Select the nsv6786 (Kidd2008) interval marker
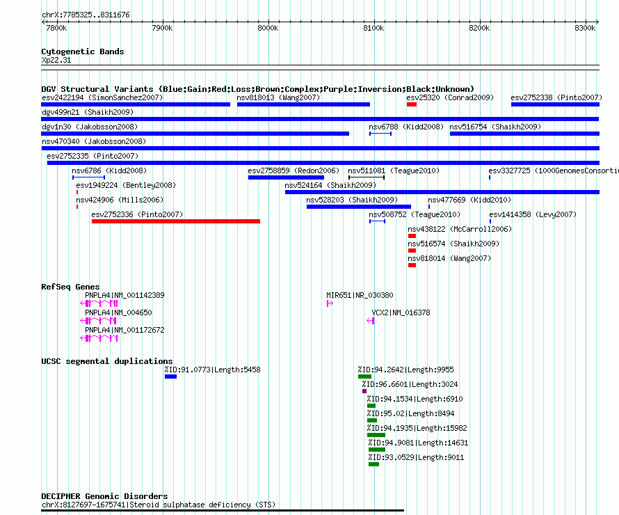 tap(88, 177)
